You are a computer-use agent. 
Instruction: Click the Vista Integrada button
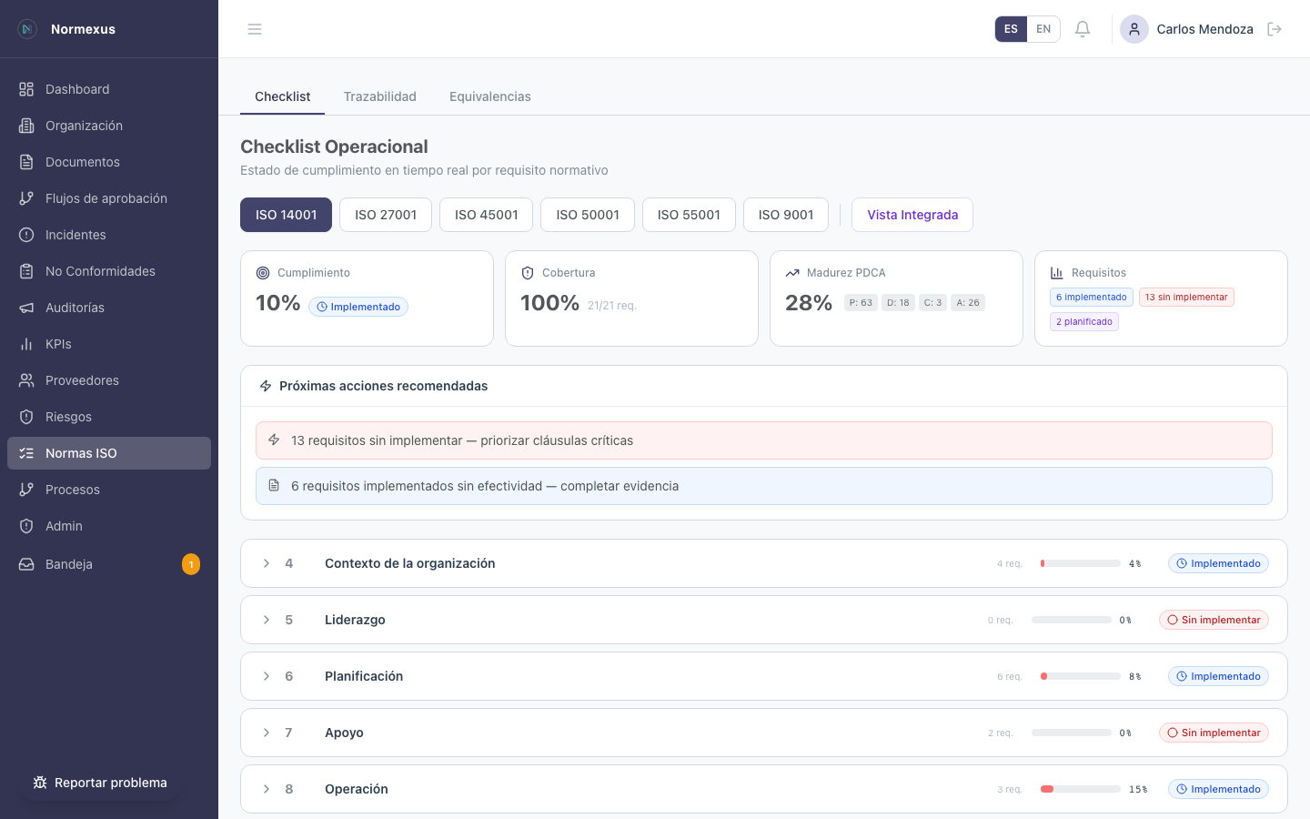[x=912, y=215]
